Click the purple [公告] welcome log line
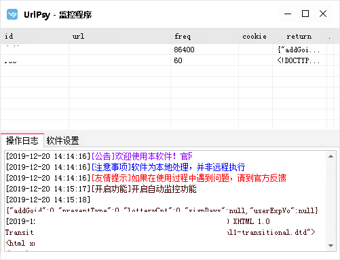This screenshot has height=260, width=340. click(99, 156)
